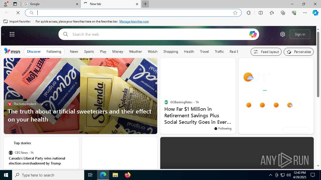Open a new tab with plus button

[145, 4]
